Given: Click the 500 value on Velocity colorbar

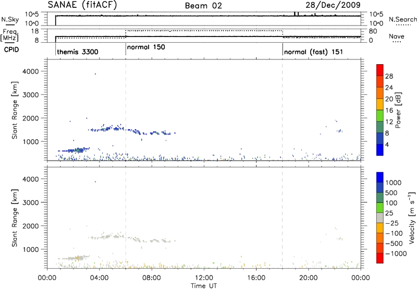Looking at the screenshot, I should click(x=391, y=192).
